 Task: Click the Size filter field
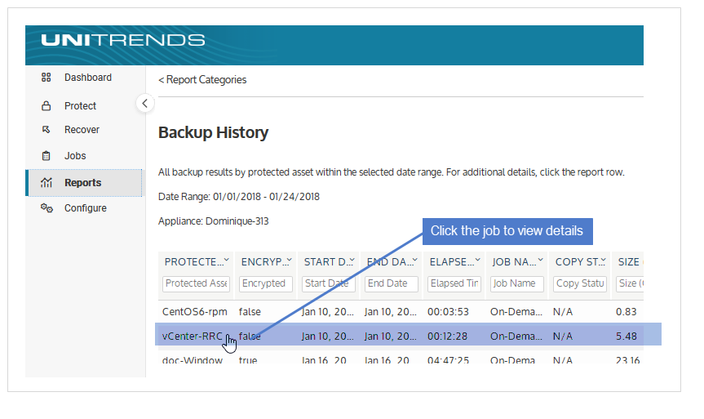pyautogui.click(x=630, y=283)
